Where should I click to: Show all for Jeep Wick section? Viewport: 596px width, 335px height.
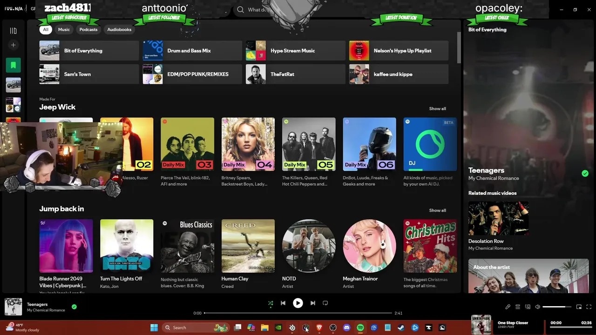[x=437, y=109]
